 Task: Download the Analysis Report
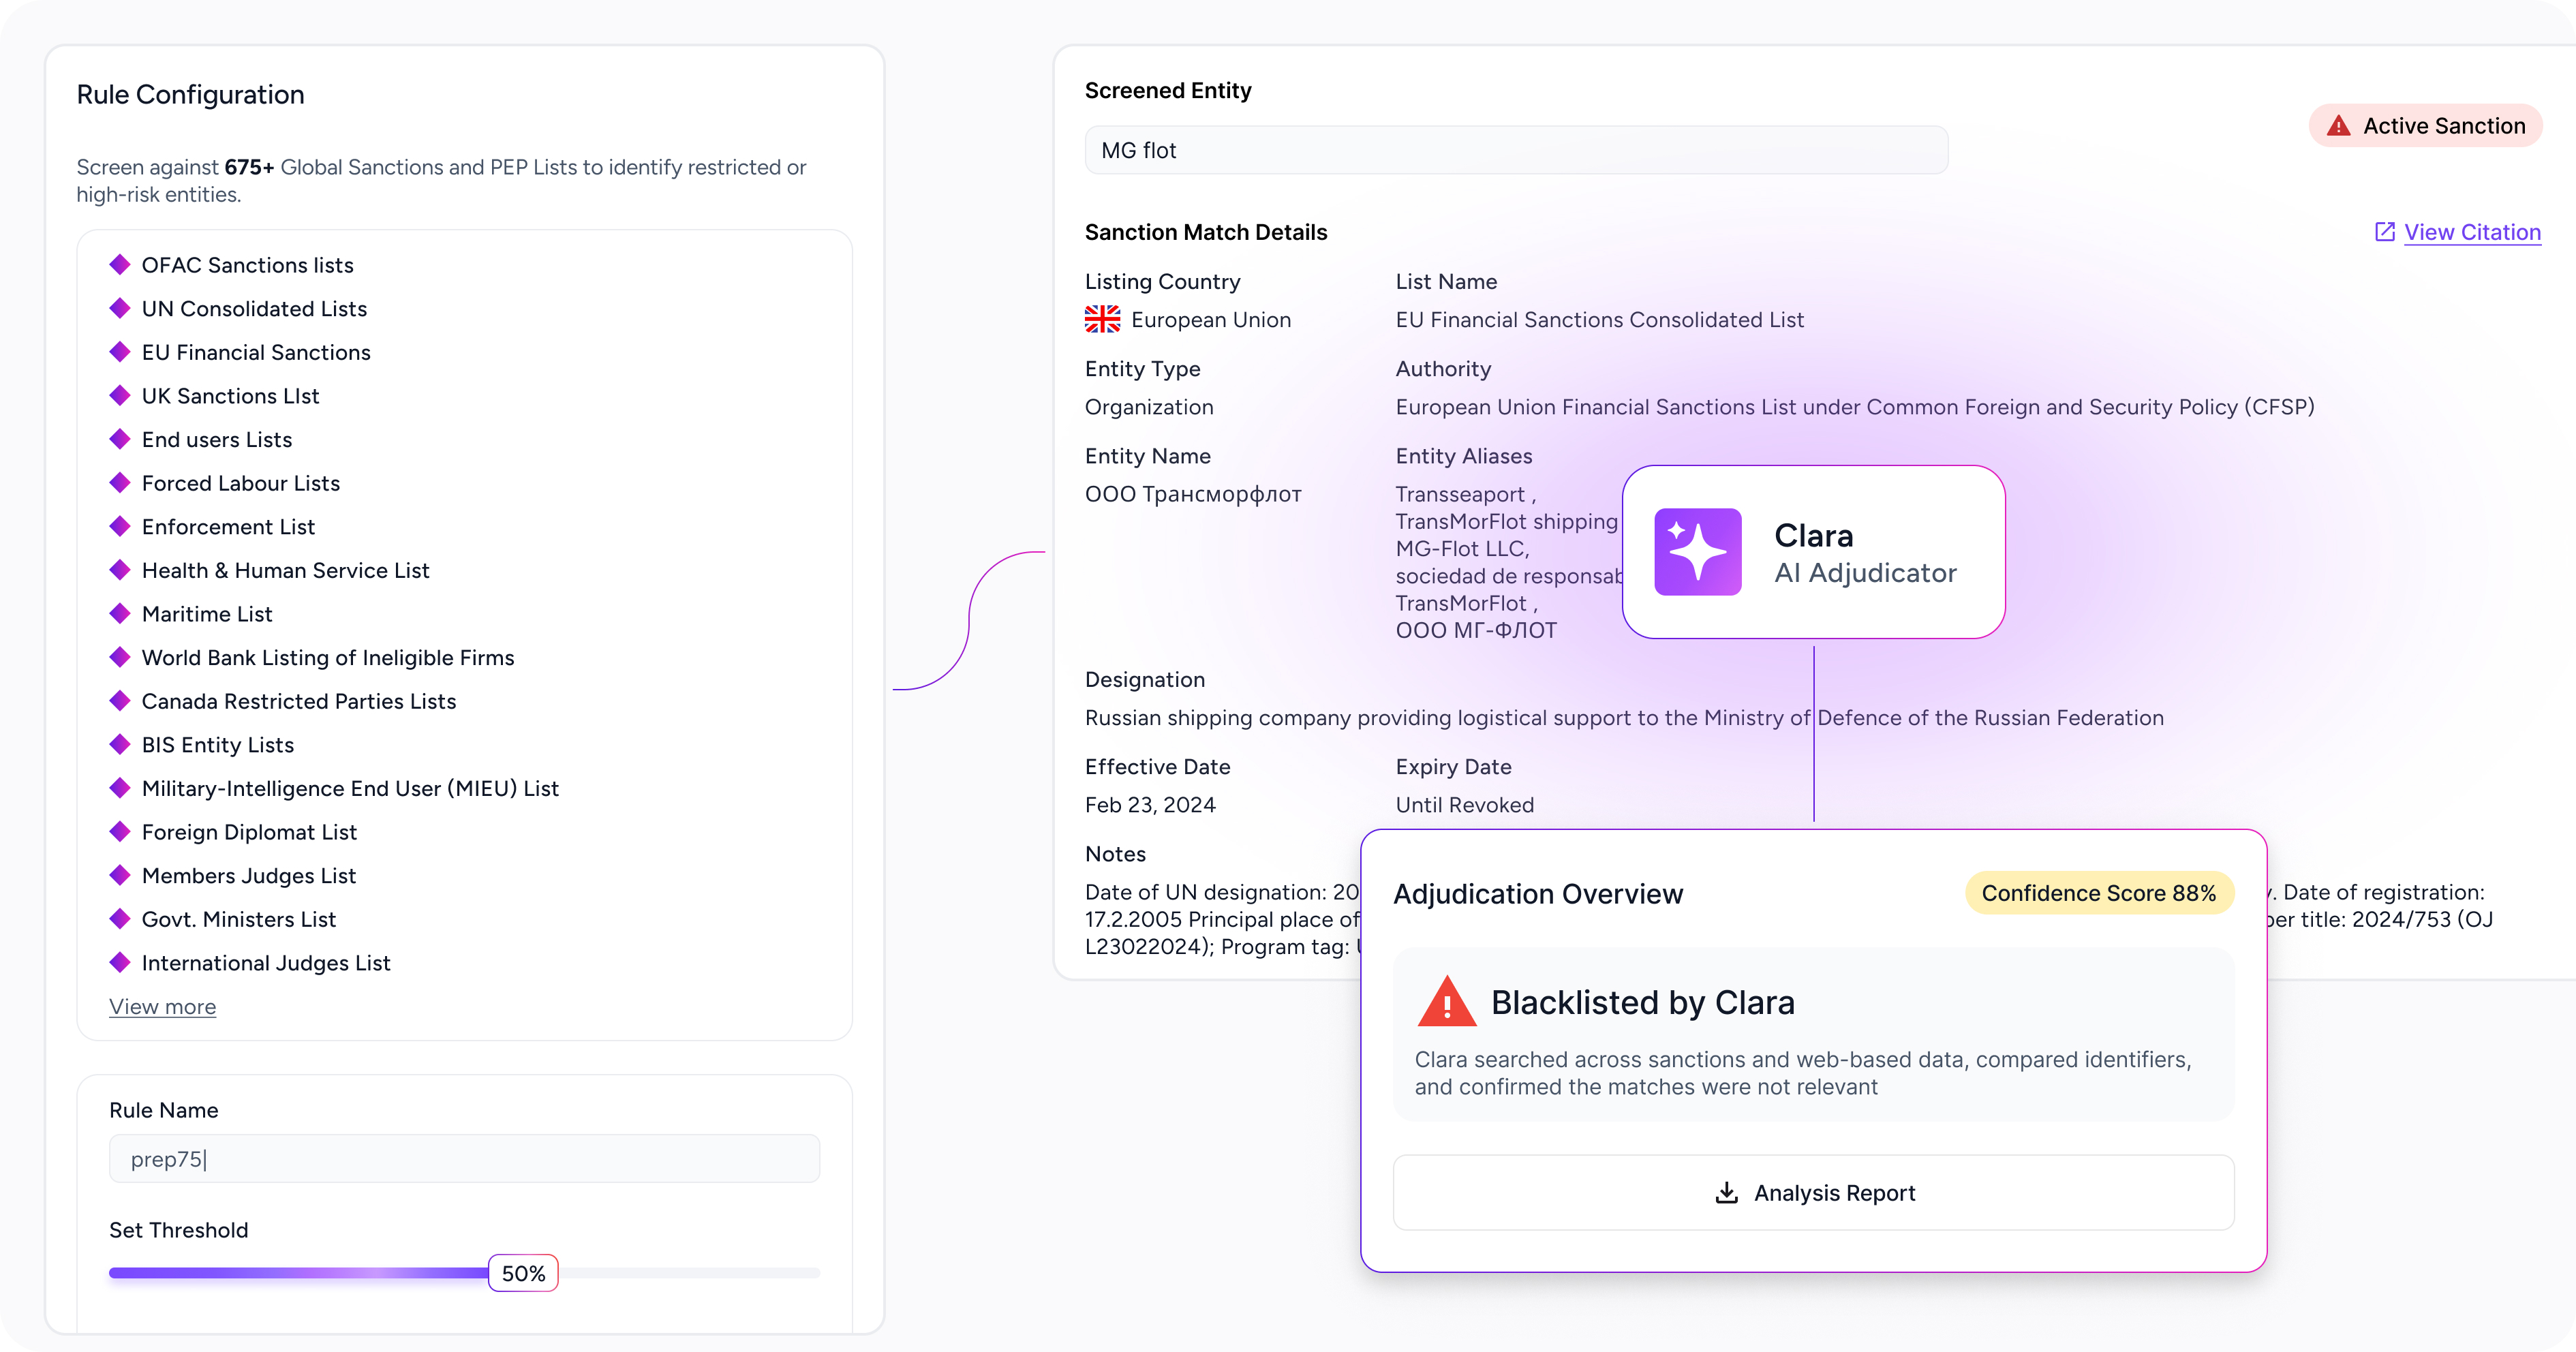[1813, 1193]
